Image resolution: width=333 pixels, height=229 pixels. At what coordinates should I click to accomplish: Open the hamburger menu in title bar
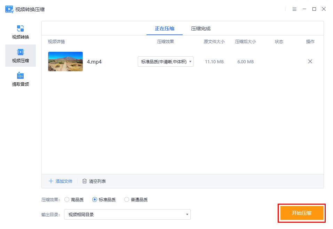(x=294, y=9)
